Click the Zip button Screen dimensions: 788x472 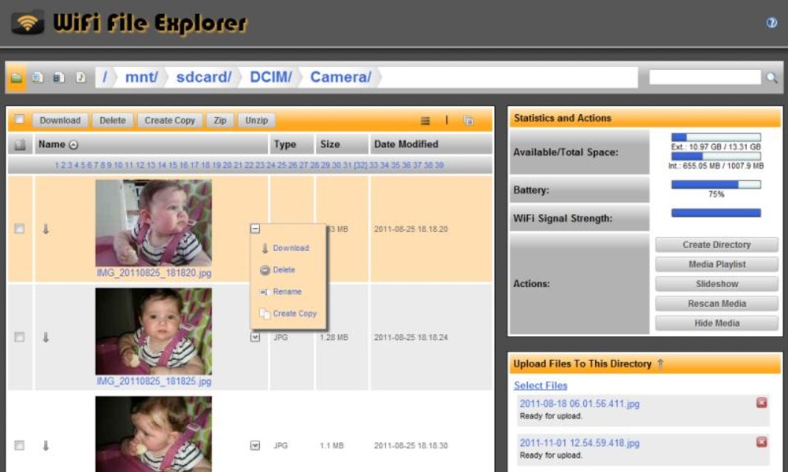tap(220, 120)
